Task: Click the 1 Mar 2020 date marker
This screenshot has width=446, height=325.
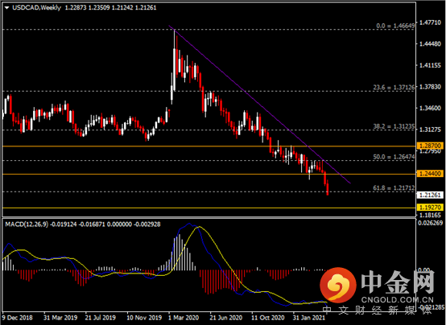Action: pyautogui.click(x=184, y=318)
